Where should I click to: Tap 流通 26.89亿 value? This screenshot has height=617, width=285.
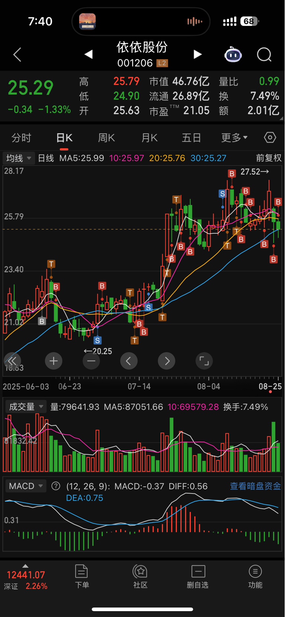(191, 96)
